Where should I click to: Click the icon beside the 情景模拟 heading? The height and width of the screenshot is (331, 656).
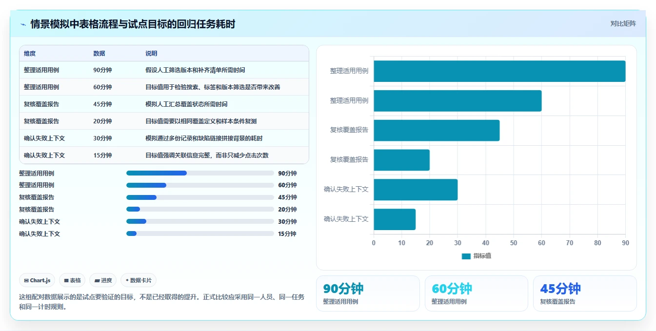click(23, 24)
